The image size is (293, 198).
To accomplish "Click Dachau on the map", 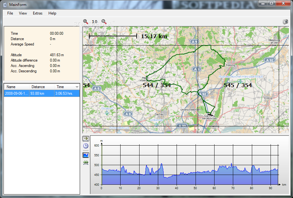I will point(159,114).
